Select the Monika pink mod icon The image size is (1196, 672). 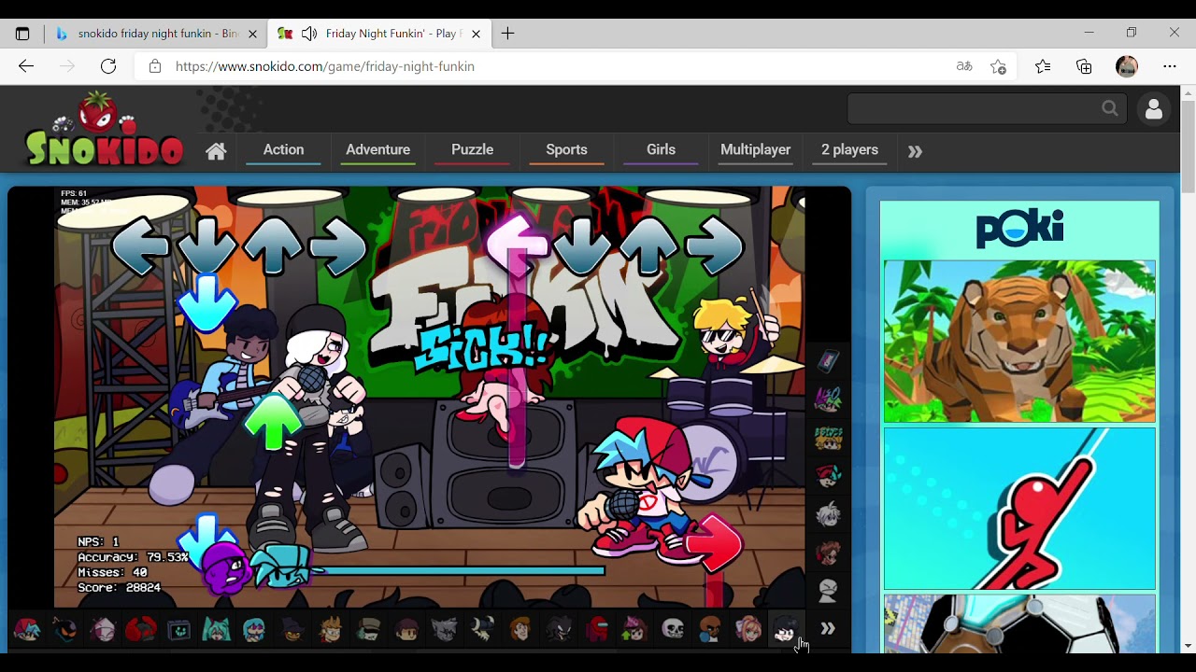click(x=748, y=630)
